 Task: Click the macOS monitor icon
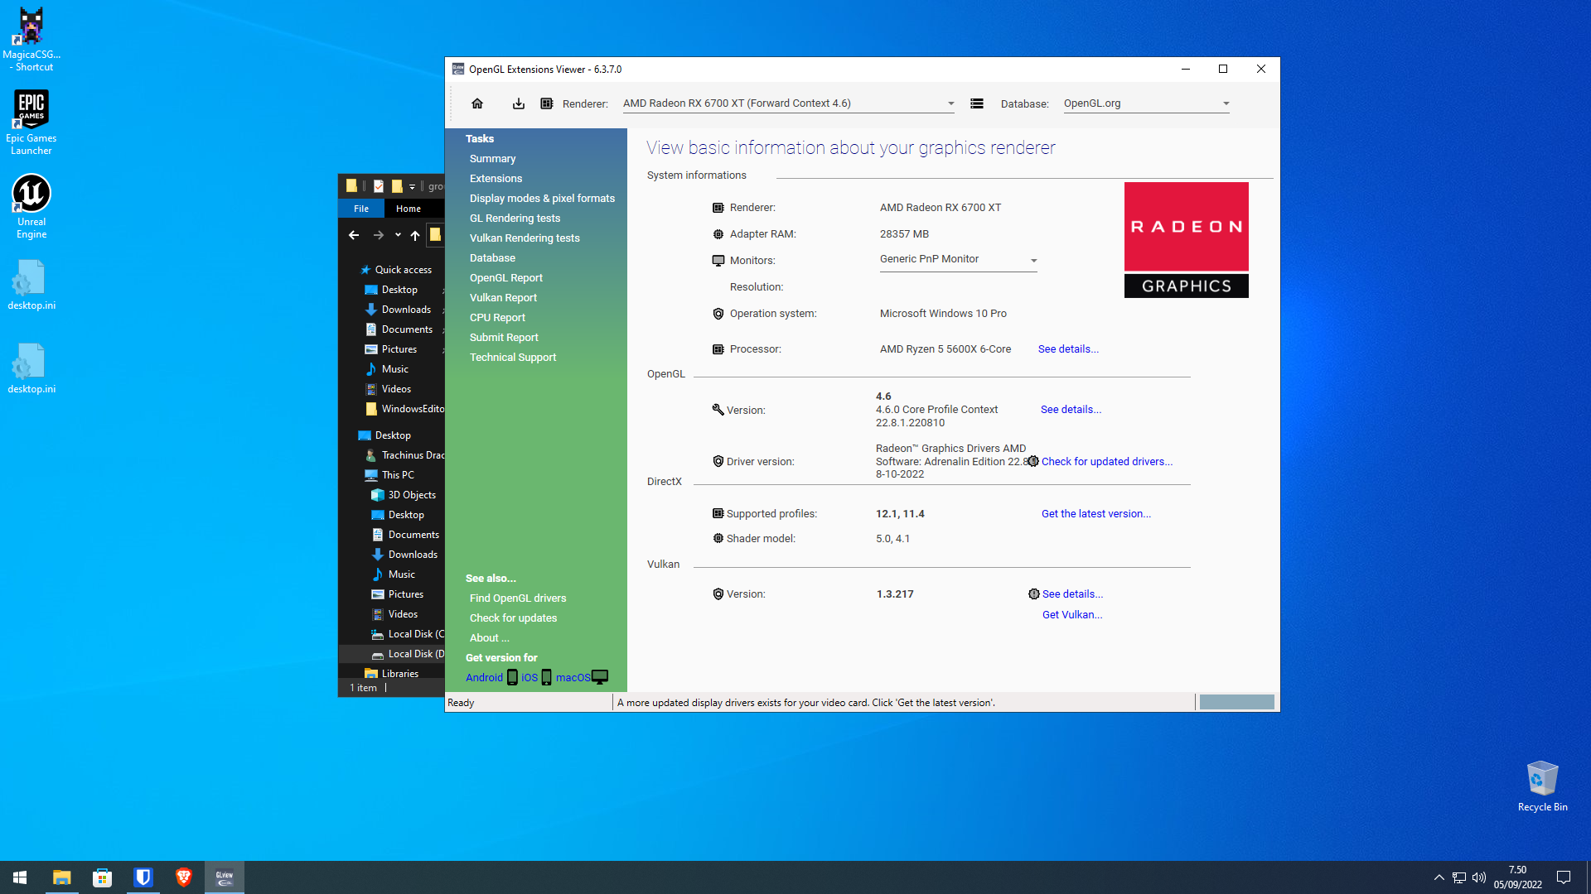(x=600, y=677)
